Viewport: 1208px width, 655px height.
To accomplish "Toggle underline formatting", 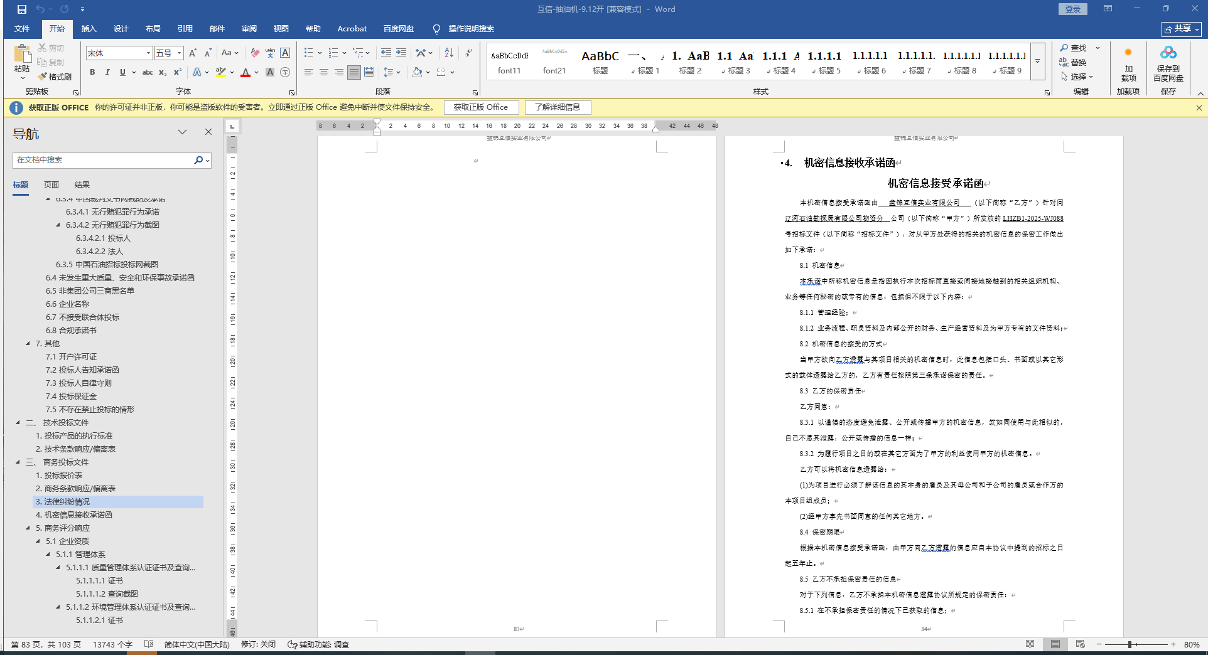I will point(122,72).
